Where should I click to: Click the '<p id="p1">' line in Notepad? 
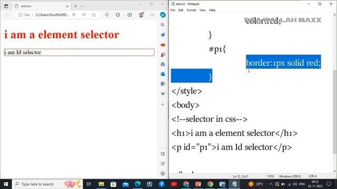point(232,147)
